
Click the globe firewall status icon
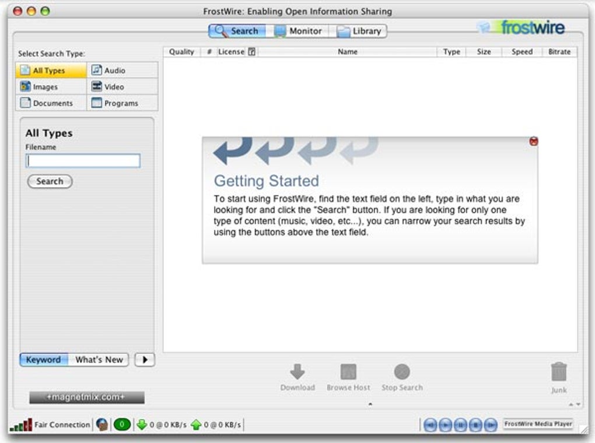pos(102,425)
